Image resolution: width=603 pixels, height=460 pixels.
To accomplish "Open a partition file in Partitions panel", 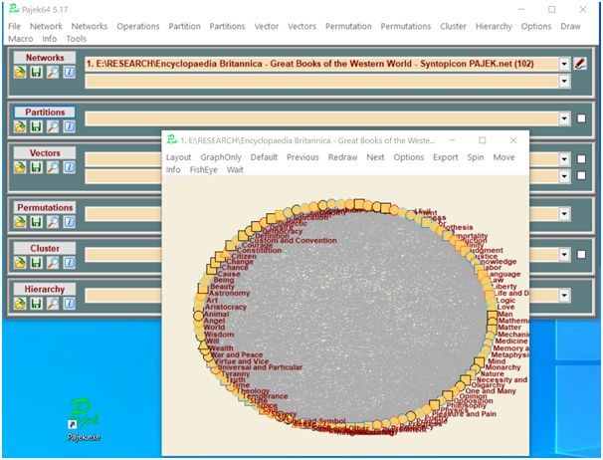I will [20, 126].
